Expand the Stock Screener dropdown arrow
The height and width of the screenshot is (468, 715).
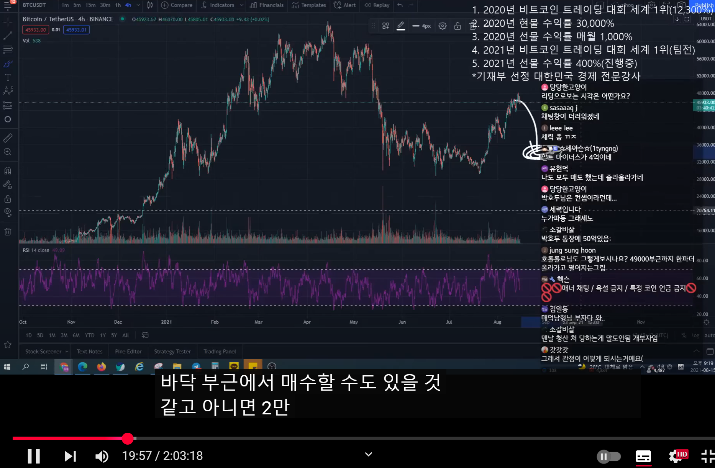coord(67,352)
